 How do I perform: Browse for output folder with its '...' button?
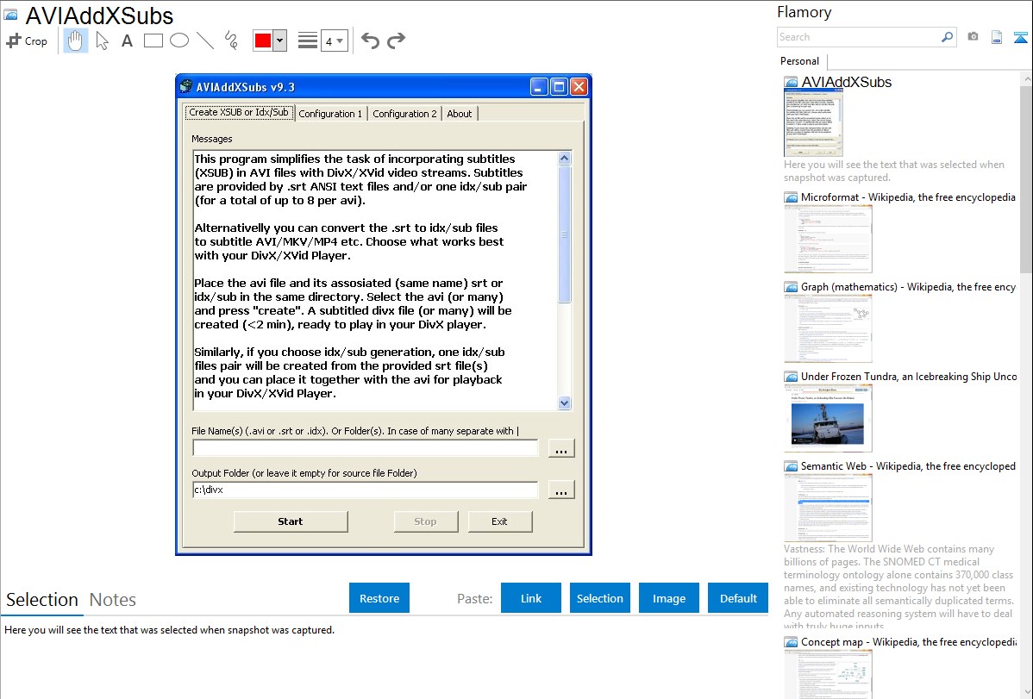pos(561,490)
